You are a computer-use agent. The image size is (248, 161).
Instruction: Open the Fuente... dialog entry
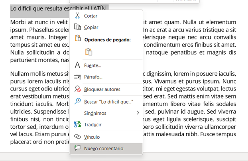(x=106, y=65)
